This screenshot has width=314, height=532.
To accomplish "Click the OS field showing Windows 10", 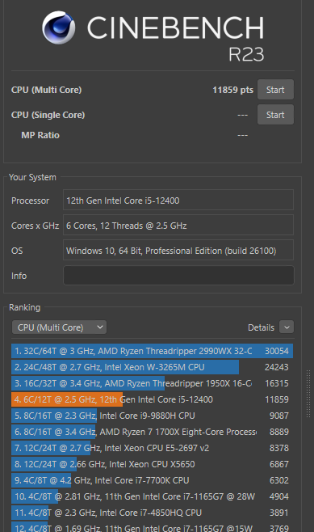I will 178,251.
